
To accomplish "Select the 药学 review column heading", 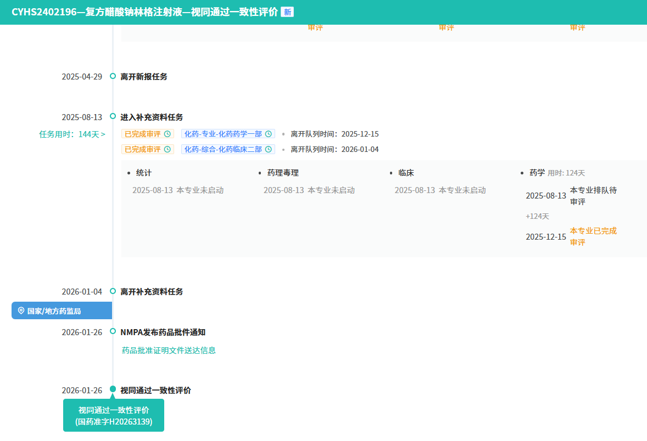I will click(x=537, y=173).
